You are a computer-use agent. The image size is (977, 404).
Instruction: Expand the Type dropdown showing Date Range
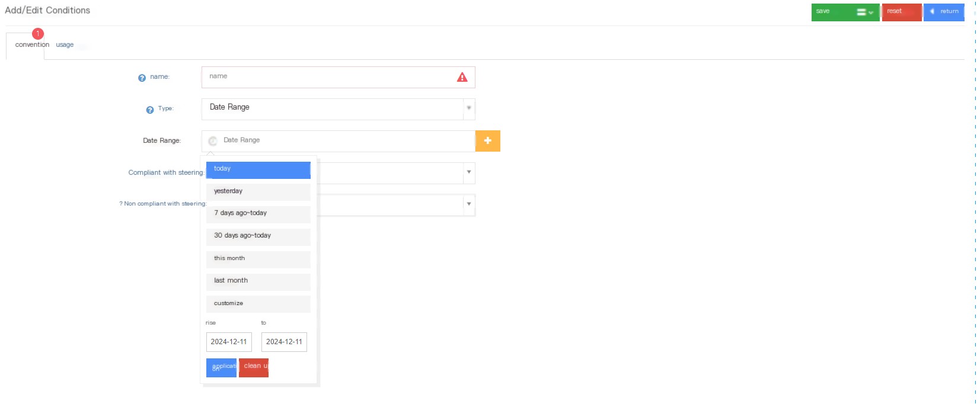pyautogui.click(x=469, y=108)
